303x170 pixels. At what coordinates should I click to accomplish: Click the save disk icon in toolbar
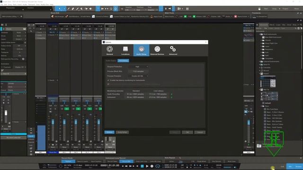coord(187,8)
